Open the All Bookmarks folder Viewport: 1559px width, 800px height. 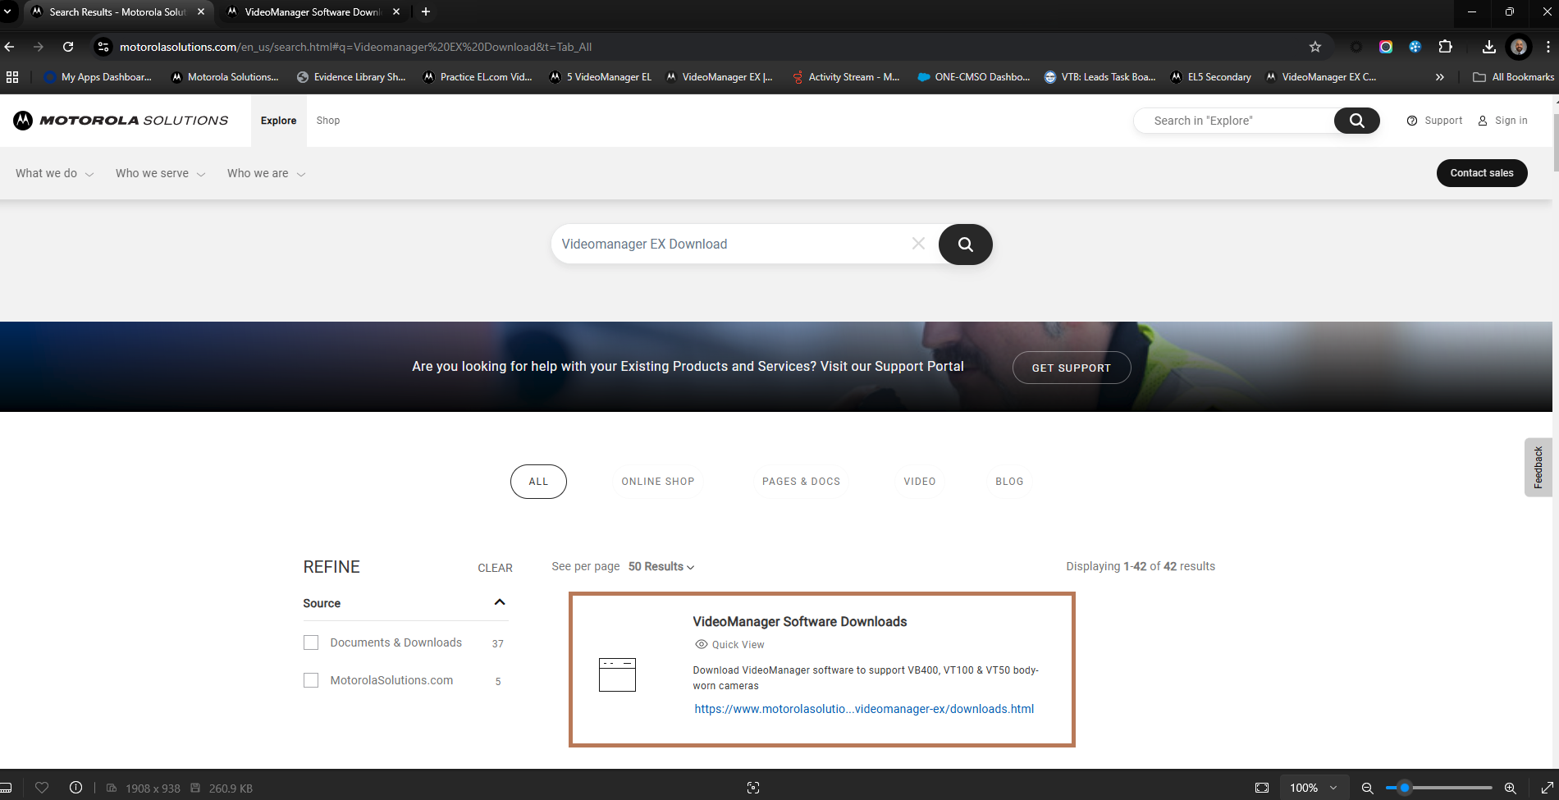[1514, 77]
